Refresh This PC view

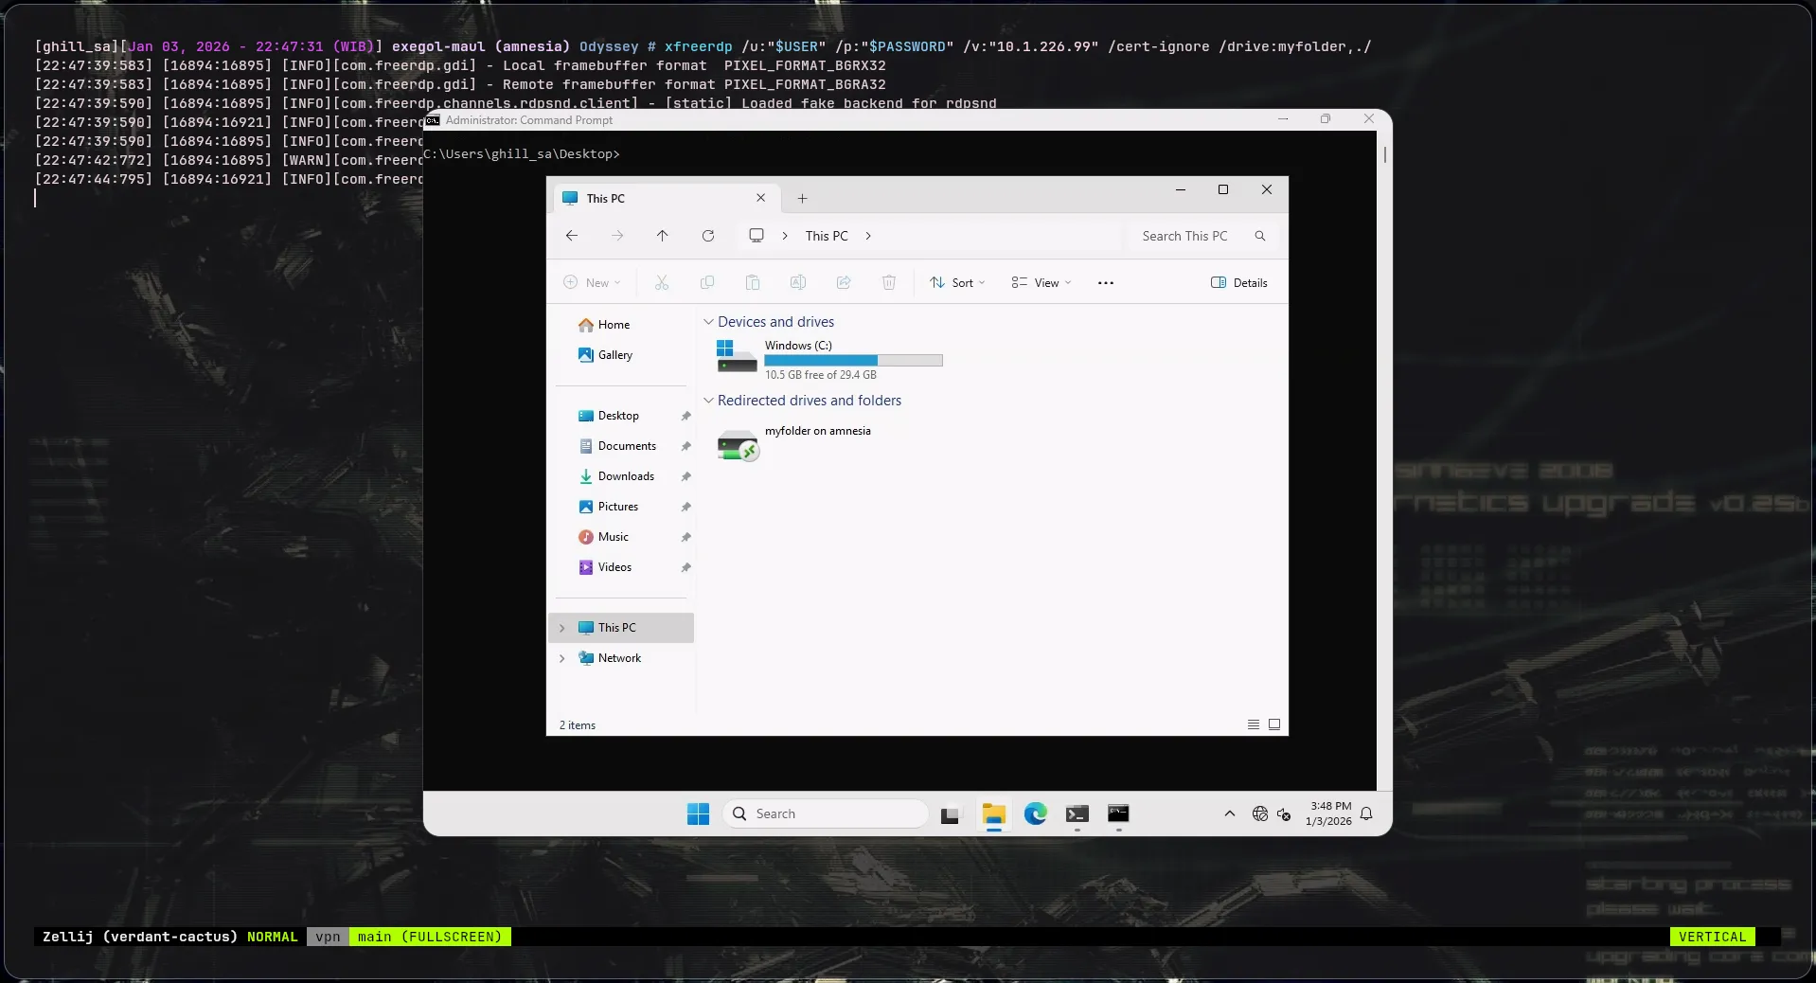coord(708,236)
